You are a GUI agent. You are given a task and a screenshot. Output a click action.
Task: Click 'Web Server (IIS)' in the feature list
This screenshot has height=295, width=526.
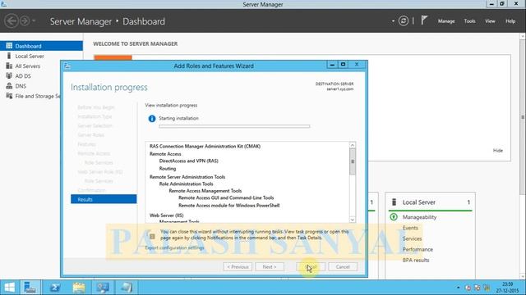click(x=166, y=216)
